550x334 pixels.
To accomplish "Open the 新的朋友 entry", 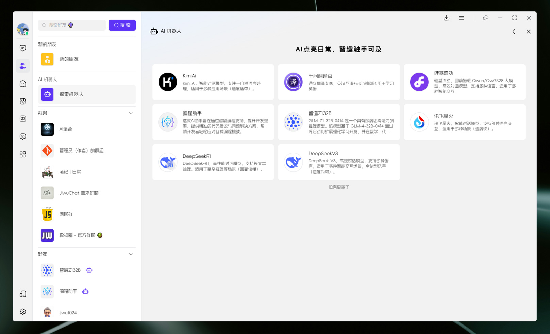I will click(x=87, y=59).
